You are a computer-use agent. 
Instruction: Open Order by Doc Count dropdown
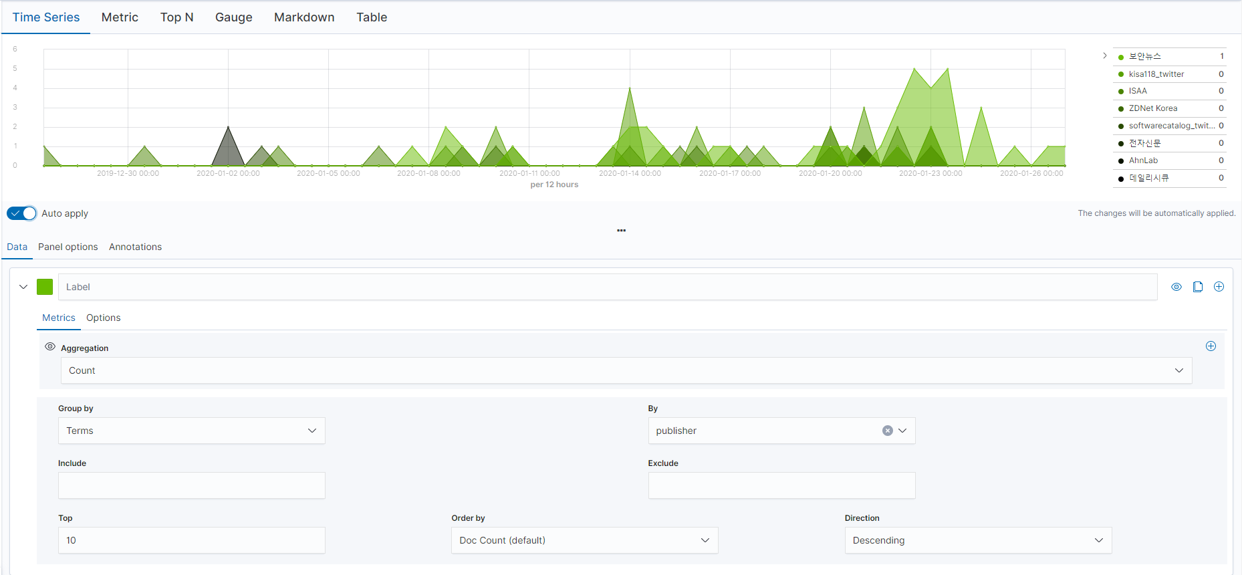click(585, 540)
